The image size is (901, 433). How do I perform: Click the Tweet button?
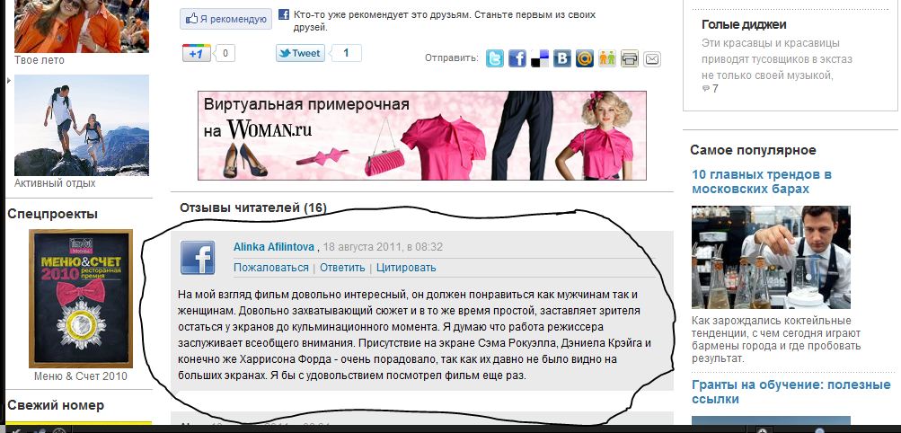click(300, 53)
